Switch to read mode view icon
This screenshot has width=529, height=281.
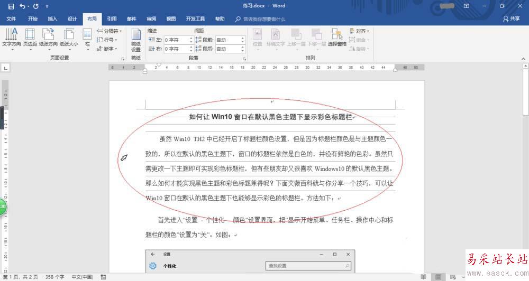pyautogui.click(x=423, y=277)
